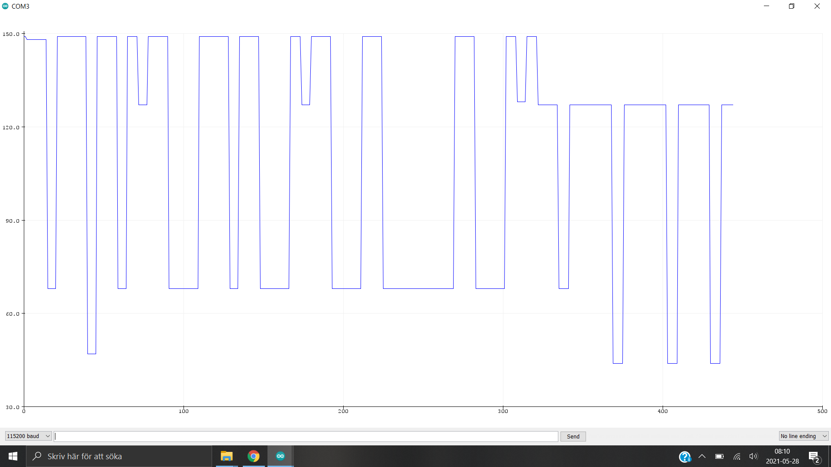
Task: Close the COM3 serial plotter window
Action: pos(817,6)
